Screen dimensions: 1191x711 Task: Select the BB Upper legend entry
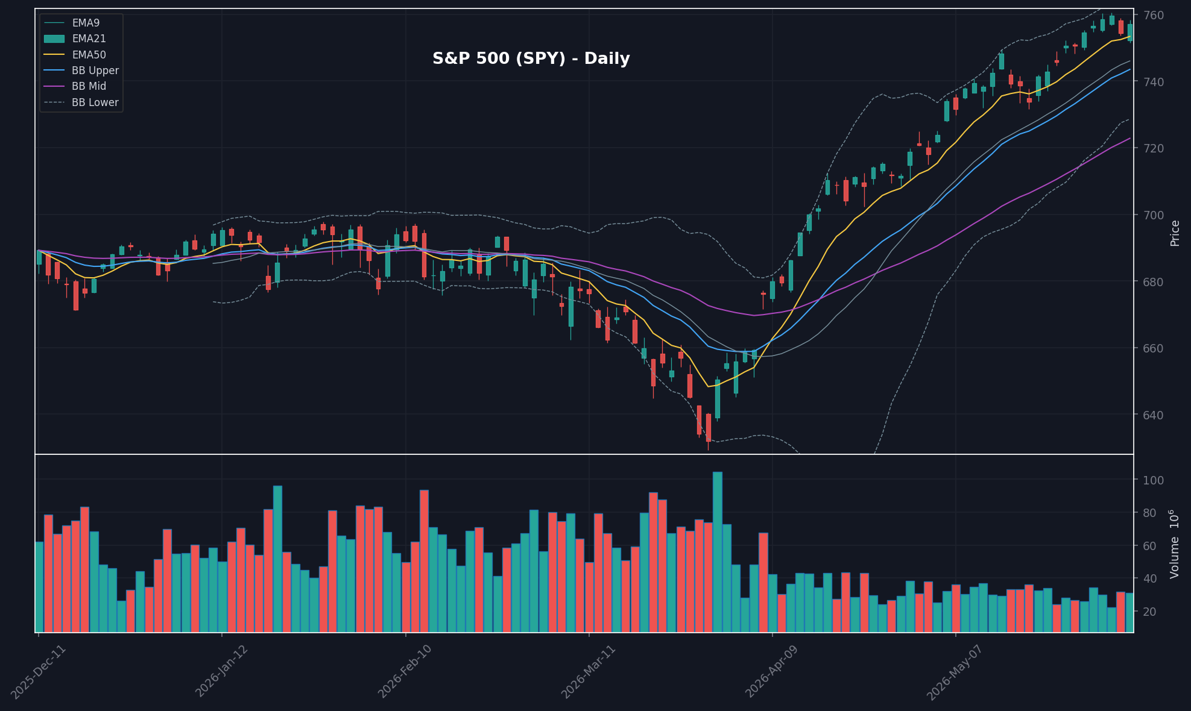pos(81,70)
